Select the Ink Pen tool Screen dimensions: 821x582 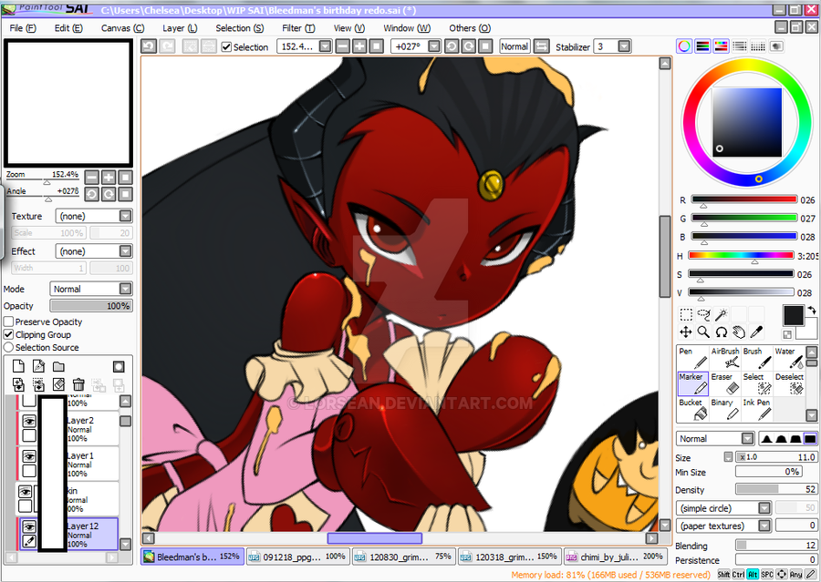pyautogui.click(x=757, y=409)
